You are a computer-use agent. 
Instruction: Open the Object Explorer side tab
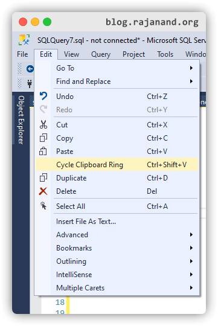21,120
